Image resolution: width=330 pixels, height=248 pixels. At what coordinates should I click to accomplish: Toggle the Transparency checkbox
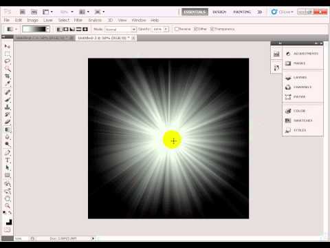pos(212,29)
